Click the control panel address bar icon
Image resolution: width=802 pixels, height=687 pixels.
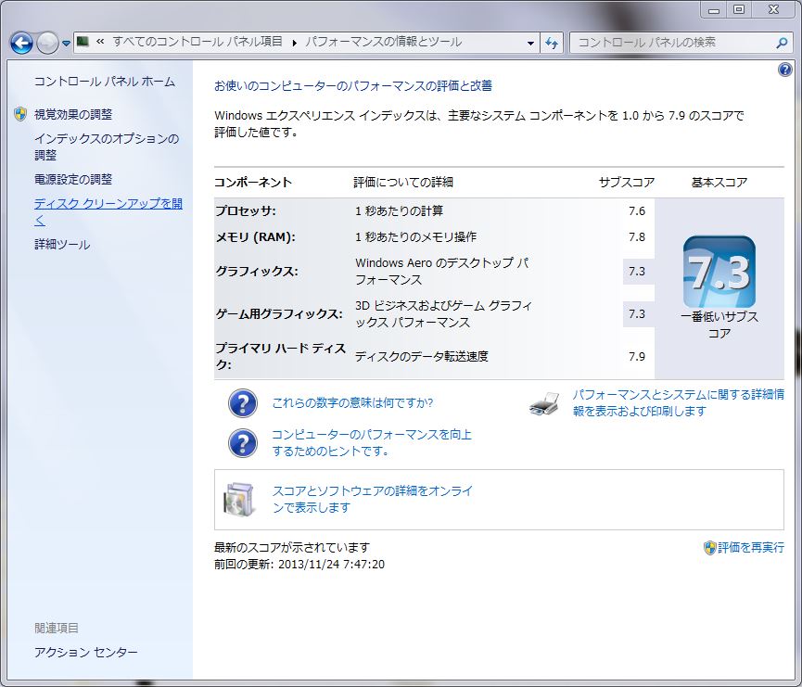pyautogui.click(x=83, y=42)
